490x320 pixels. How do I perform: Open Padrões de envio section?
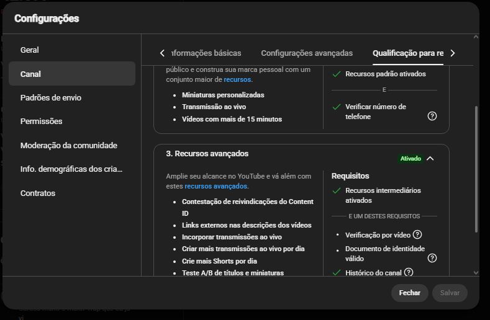[72, 98]
